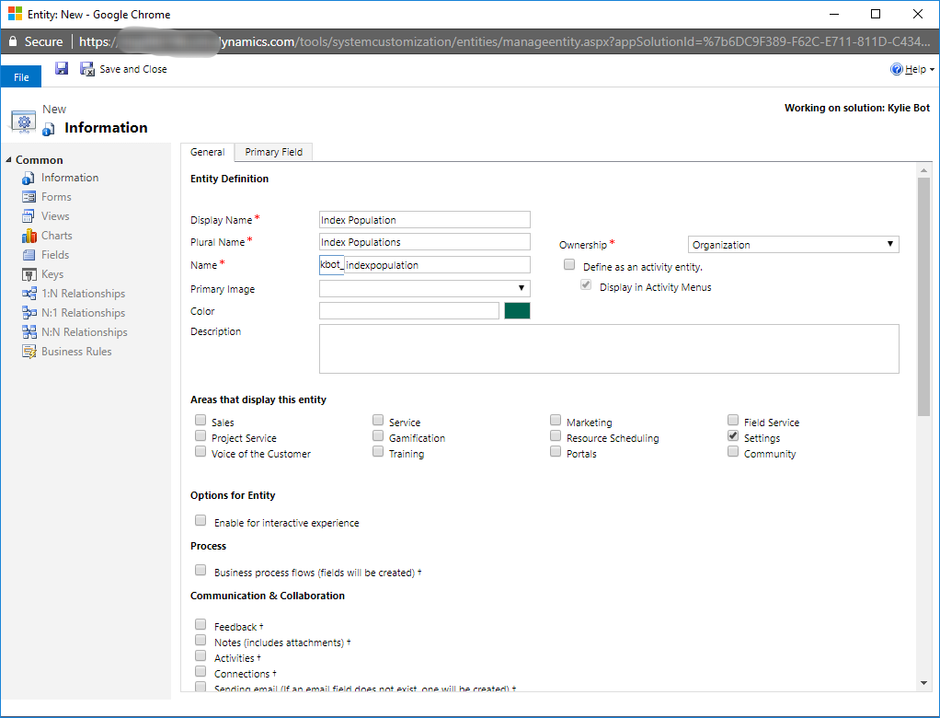Click the Keys sidebar icon
Screen dimensions: 940x718
(x=29, y=274)
